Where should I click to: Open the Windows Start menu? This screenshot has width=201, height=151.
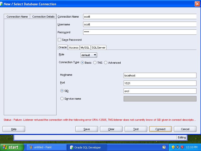[12, 147]
